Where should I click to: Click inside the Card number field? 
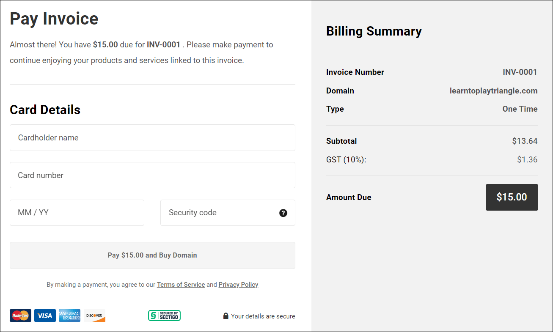coord(152,175)
